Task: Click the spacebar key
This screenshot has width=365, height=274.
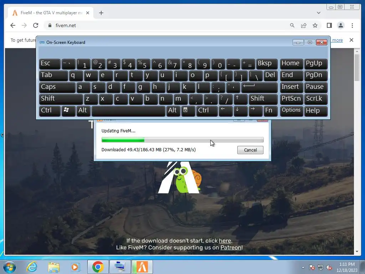Action: click(128, 111)
